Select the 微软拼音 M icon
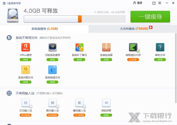The image size is (177, 125). [106, 103]
